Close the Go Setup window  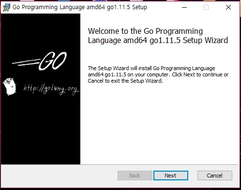point(228,7)
